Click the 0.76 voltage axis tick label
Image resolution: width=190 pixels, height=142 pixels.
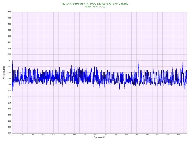(x=9, y=97)
